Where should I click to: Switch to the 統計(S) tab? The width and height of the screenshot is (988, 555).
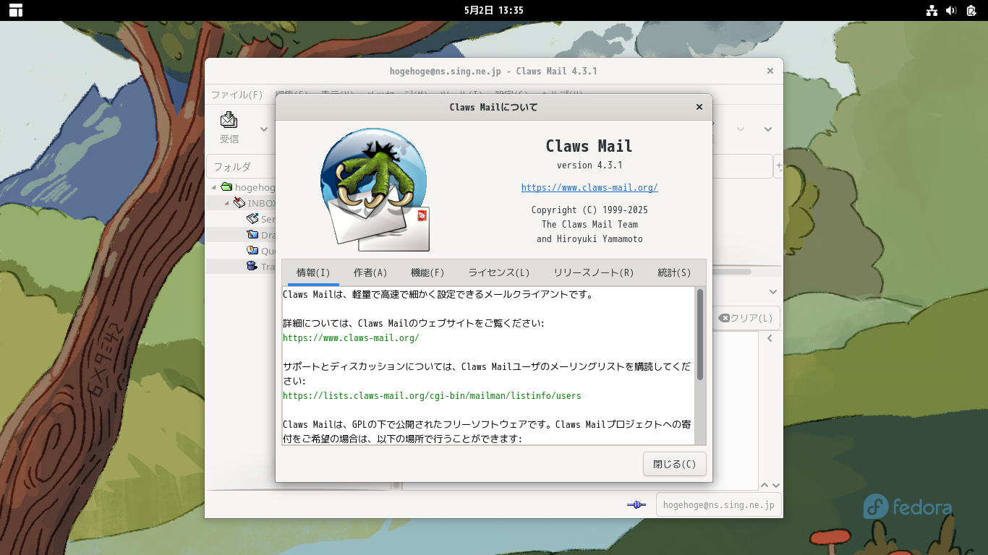coord(674,272)
